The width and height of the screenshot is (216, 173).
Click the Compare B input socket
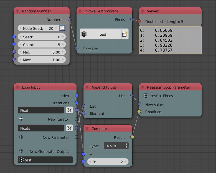pyautogui.click(x=83, y=162)
